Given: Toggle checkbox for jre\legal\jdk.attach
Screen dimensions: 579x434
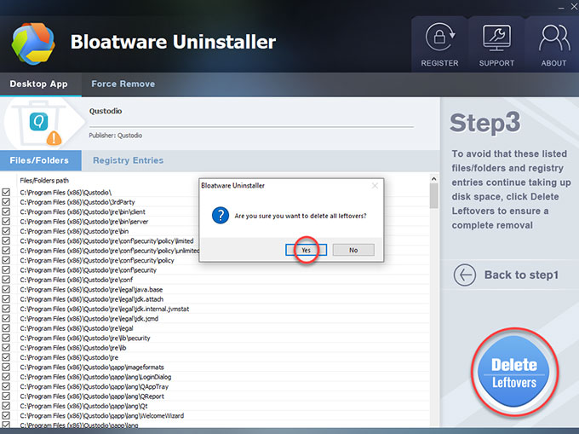Looking at the screenshot, I should pyautogui.click(x=6, y=299).
